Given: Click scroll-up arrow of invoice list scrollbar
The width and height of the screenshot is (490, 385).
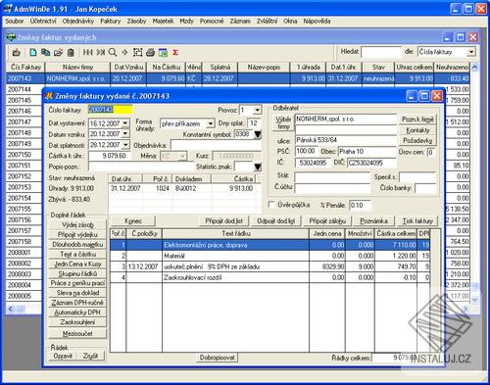Looking at the screenshot, I should pos(474,67).
